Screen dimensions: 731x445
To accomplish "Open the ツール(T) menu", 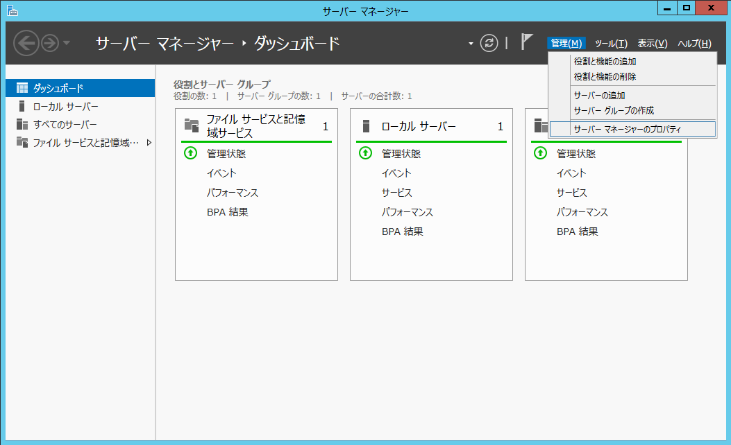I will click(611, 44).
